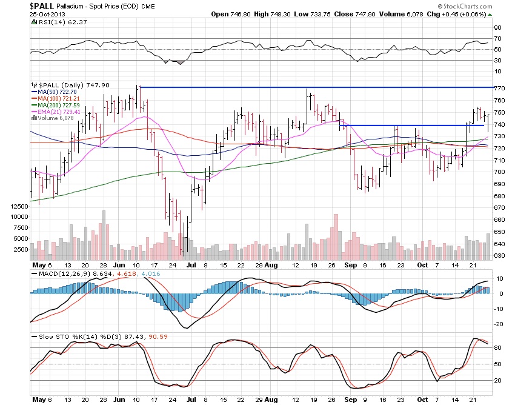Screen dimensions: 515x405
Task: Click the small RSI indicator icon
Action: [x=34, y=22]
